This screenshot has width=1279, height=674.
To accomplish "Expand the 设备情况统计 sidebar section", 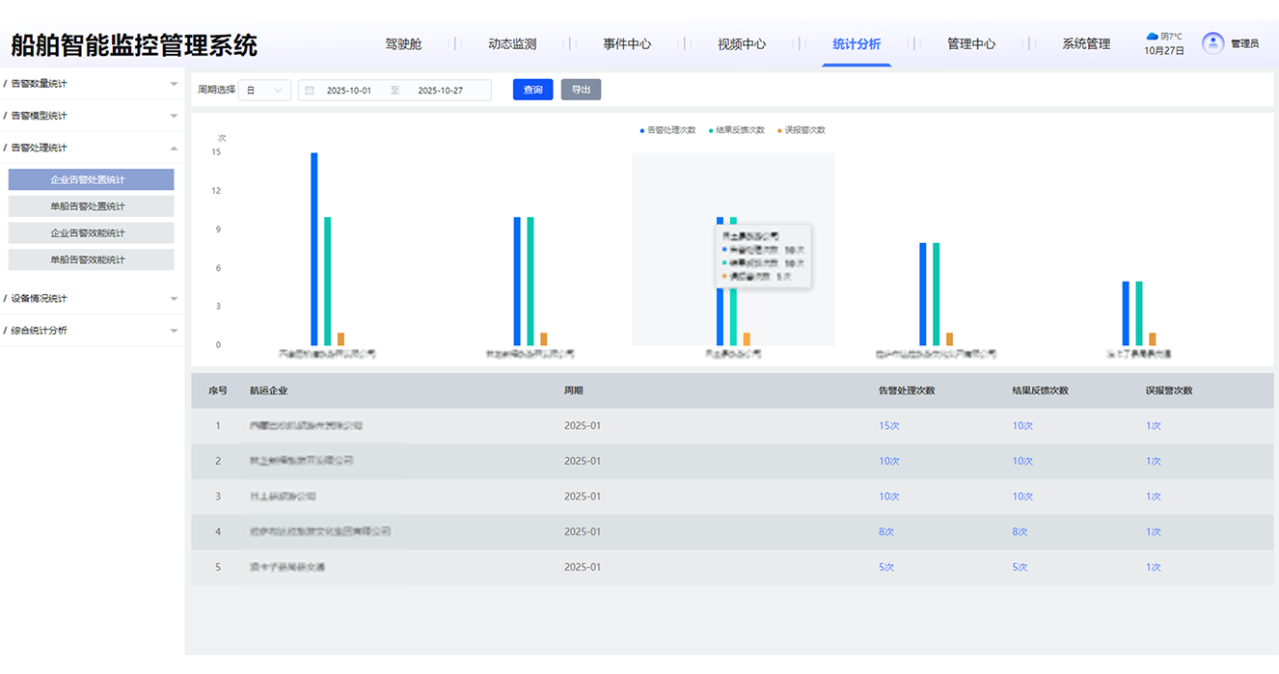I will click(91, 299).
